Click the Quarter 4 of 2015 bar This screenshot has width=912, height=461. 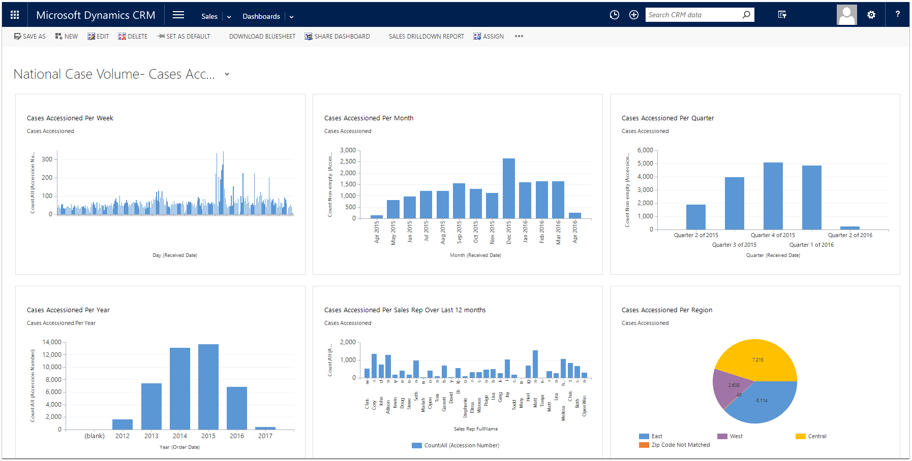click(773, 196)
